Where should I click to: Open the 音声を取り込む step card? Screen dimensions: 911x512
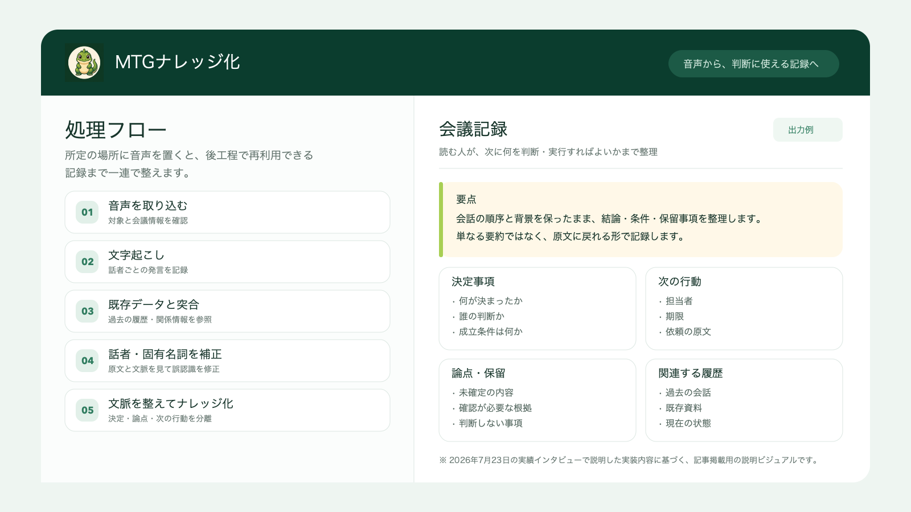(x=227, y=212)
